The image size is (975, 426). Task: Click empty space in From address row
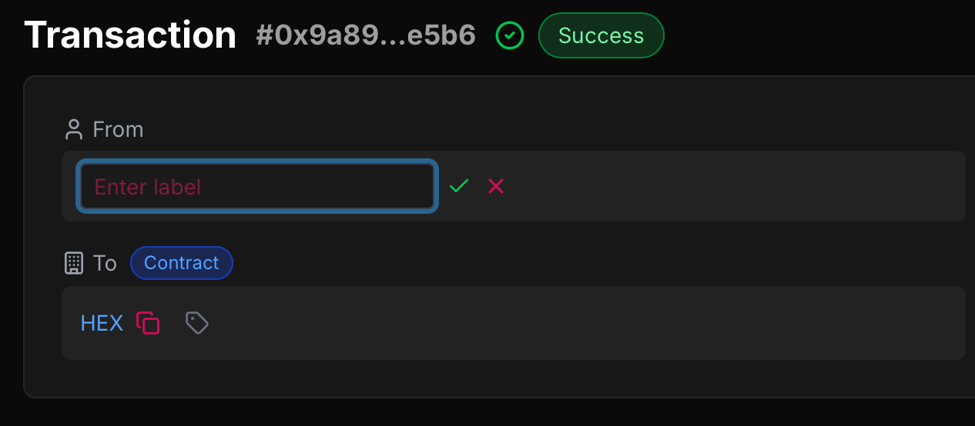732,186
